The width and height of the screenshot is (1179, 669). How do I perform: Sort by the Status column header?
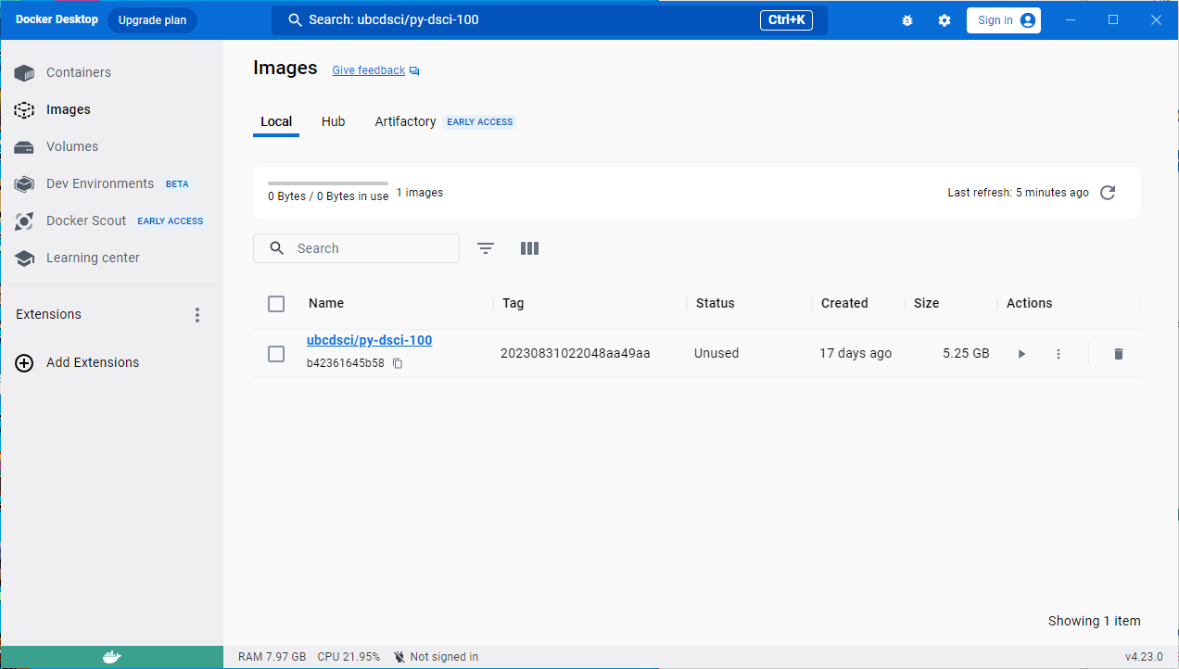pyautogui.click(x=716, y=303)
